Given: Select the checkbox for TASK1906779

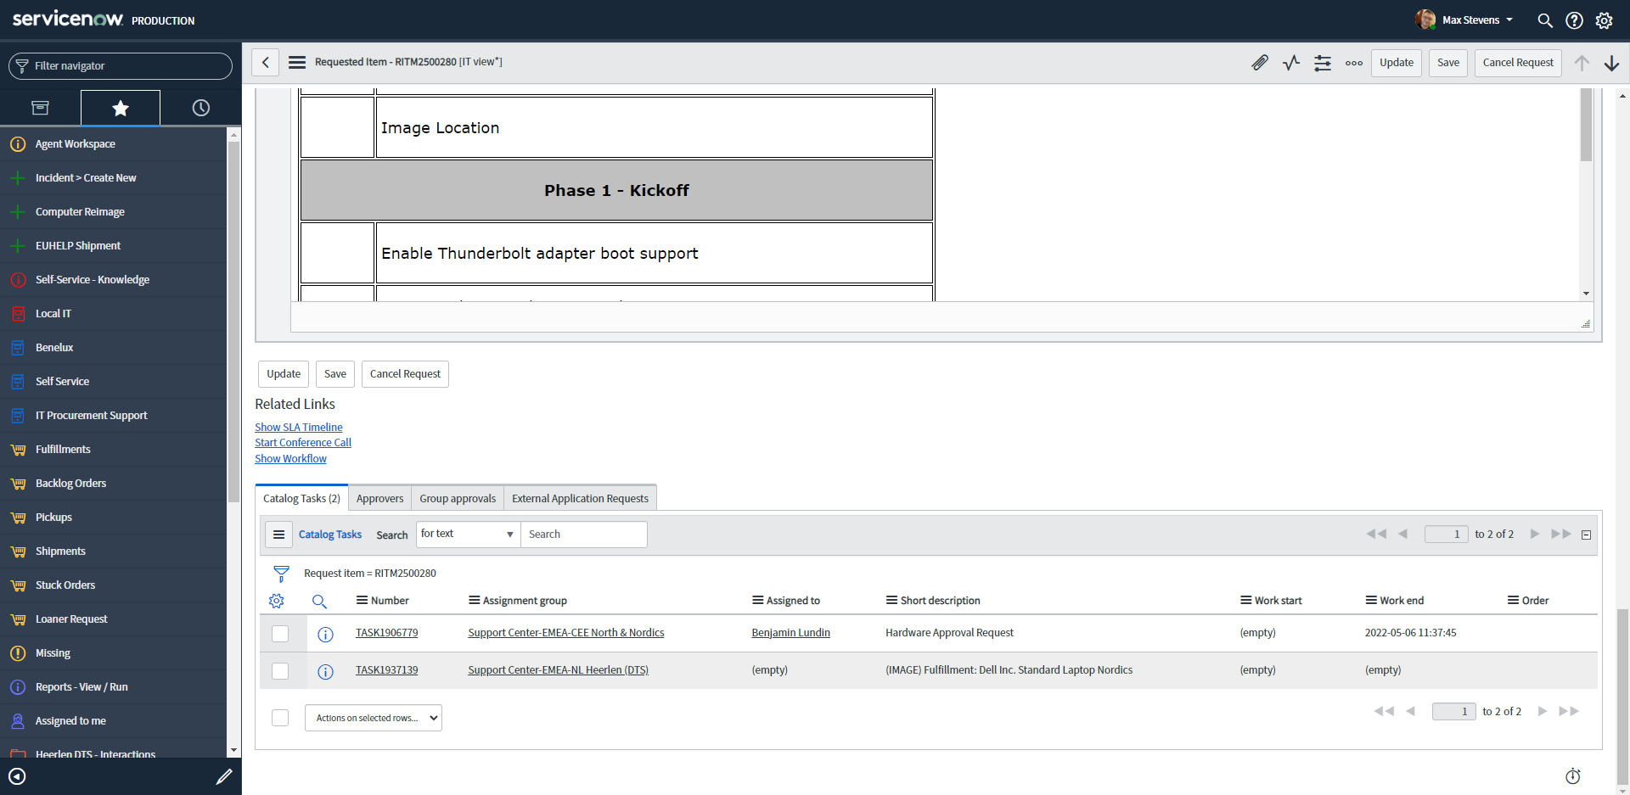Looking at the screenshot, I should (280, 634).
